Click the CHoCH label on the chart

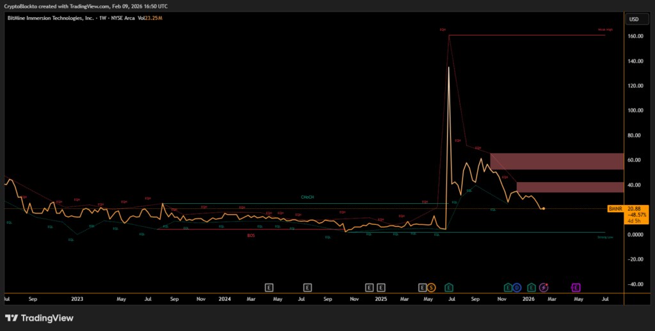308,197
